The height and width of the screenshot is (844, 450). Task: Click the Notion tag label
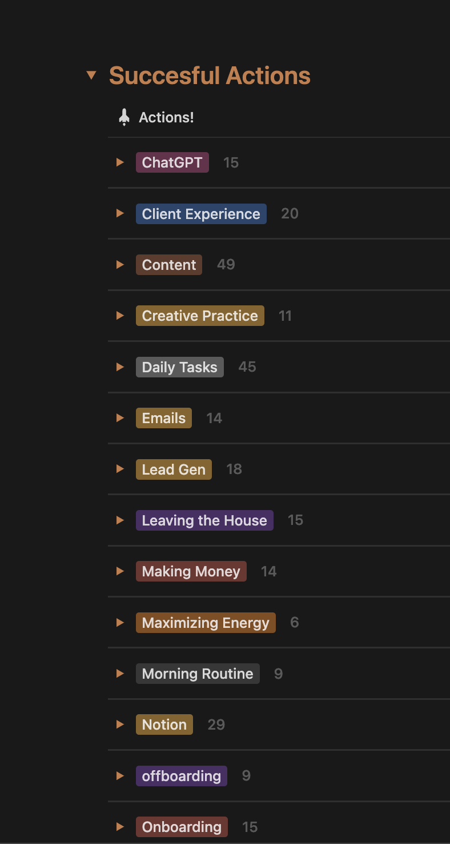(x=164, y=724)
